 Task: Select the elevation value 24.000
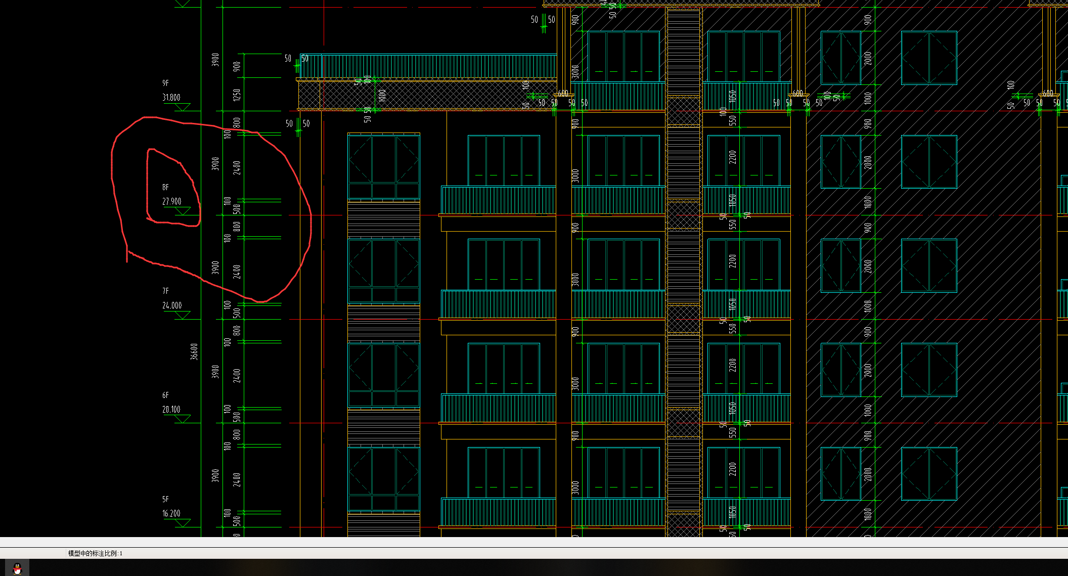(172, 305)
